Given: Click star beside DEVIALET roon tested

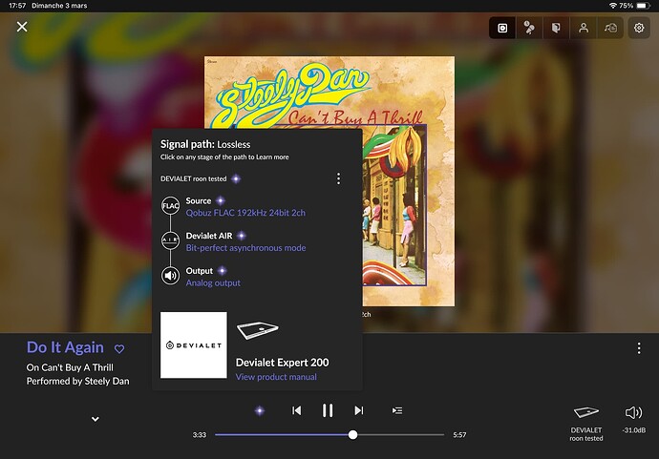Looking at the screenshot, I should pyautogui.click(x=236, y=178).
